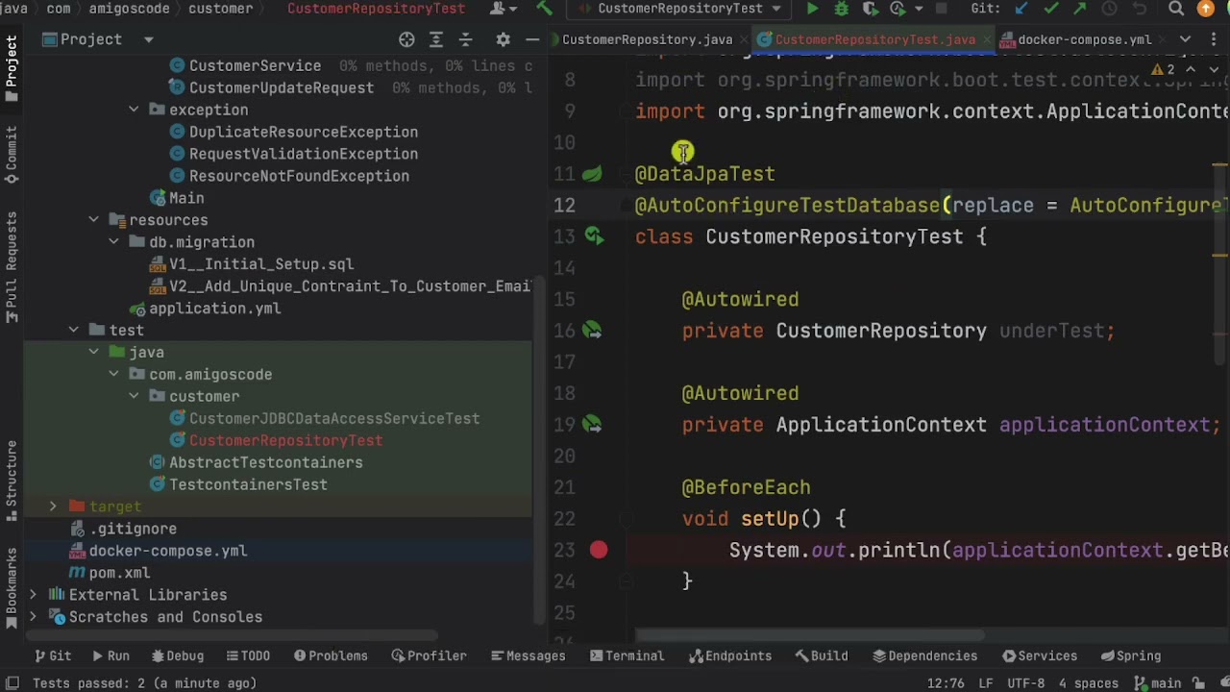Image resolution: width=1230 pixels, height=692 pixels.
Task: Hide the Project panel with minus icon
Action: click(532, 39)
